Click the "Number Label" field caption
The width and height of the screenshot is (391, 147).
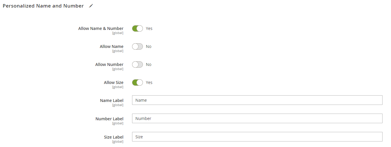[109, 119]
